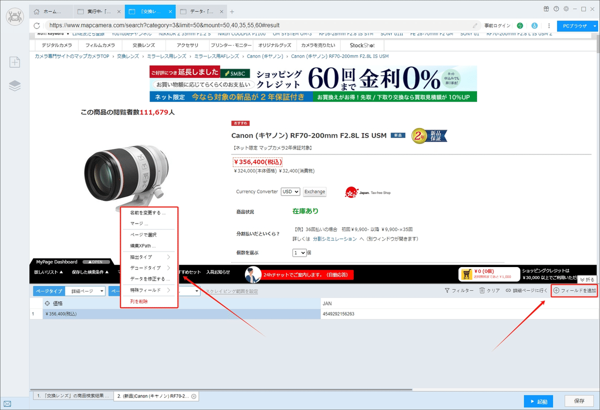Expand 特殊フィールド submenu
This screenshot has height=410, width=600.
150,290
